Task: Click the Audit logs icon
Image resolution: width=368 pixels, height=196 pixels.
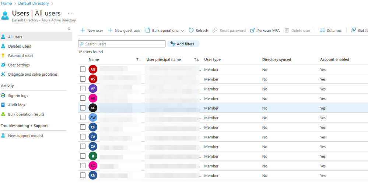Action: pyautogui.click(x=3, y=105)
